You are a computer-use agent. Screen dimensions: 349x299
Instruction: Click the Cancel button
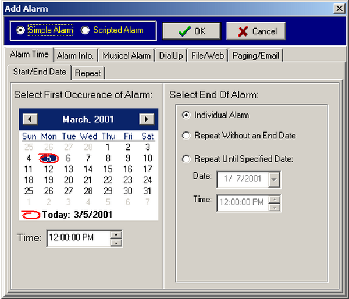click(256, 31)
